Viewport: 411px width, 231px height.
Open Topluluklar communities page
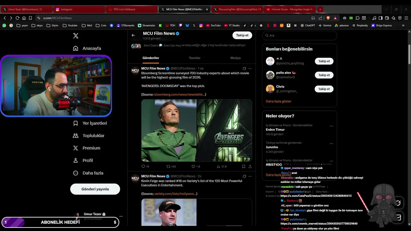89,136
